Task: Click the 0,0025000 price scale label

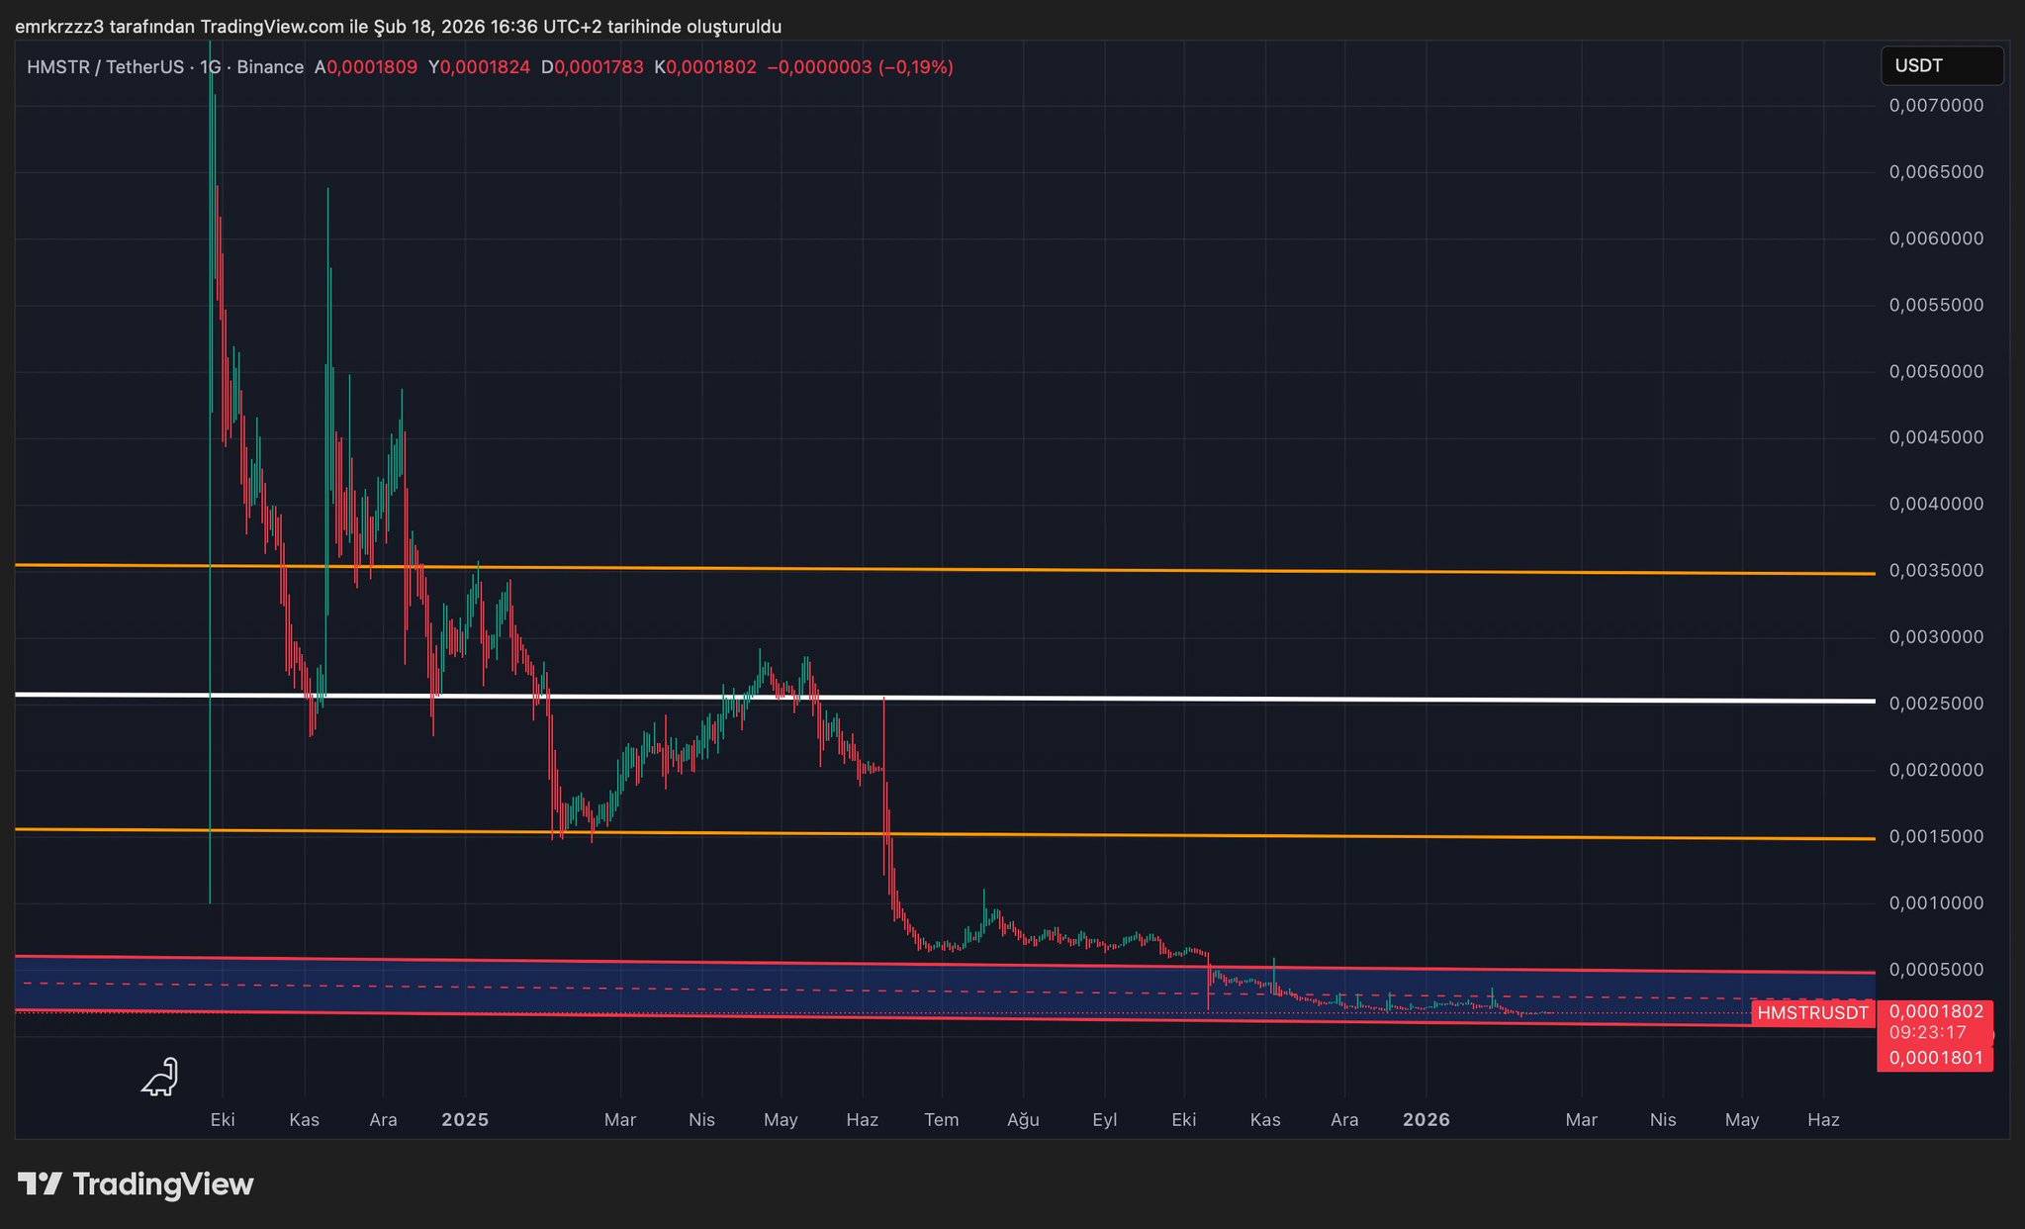Action: 1936,704
